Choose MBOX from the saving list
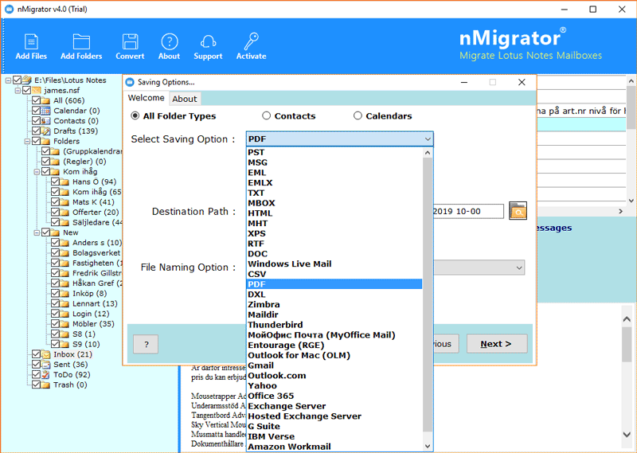The width and height of the screenshot is (637, 453). pos(334,203)
